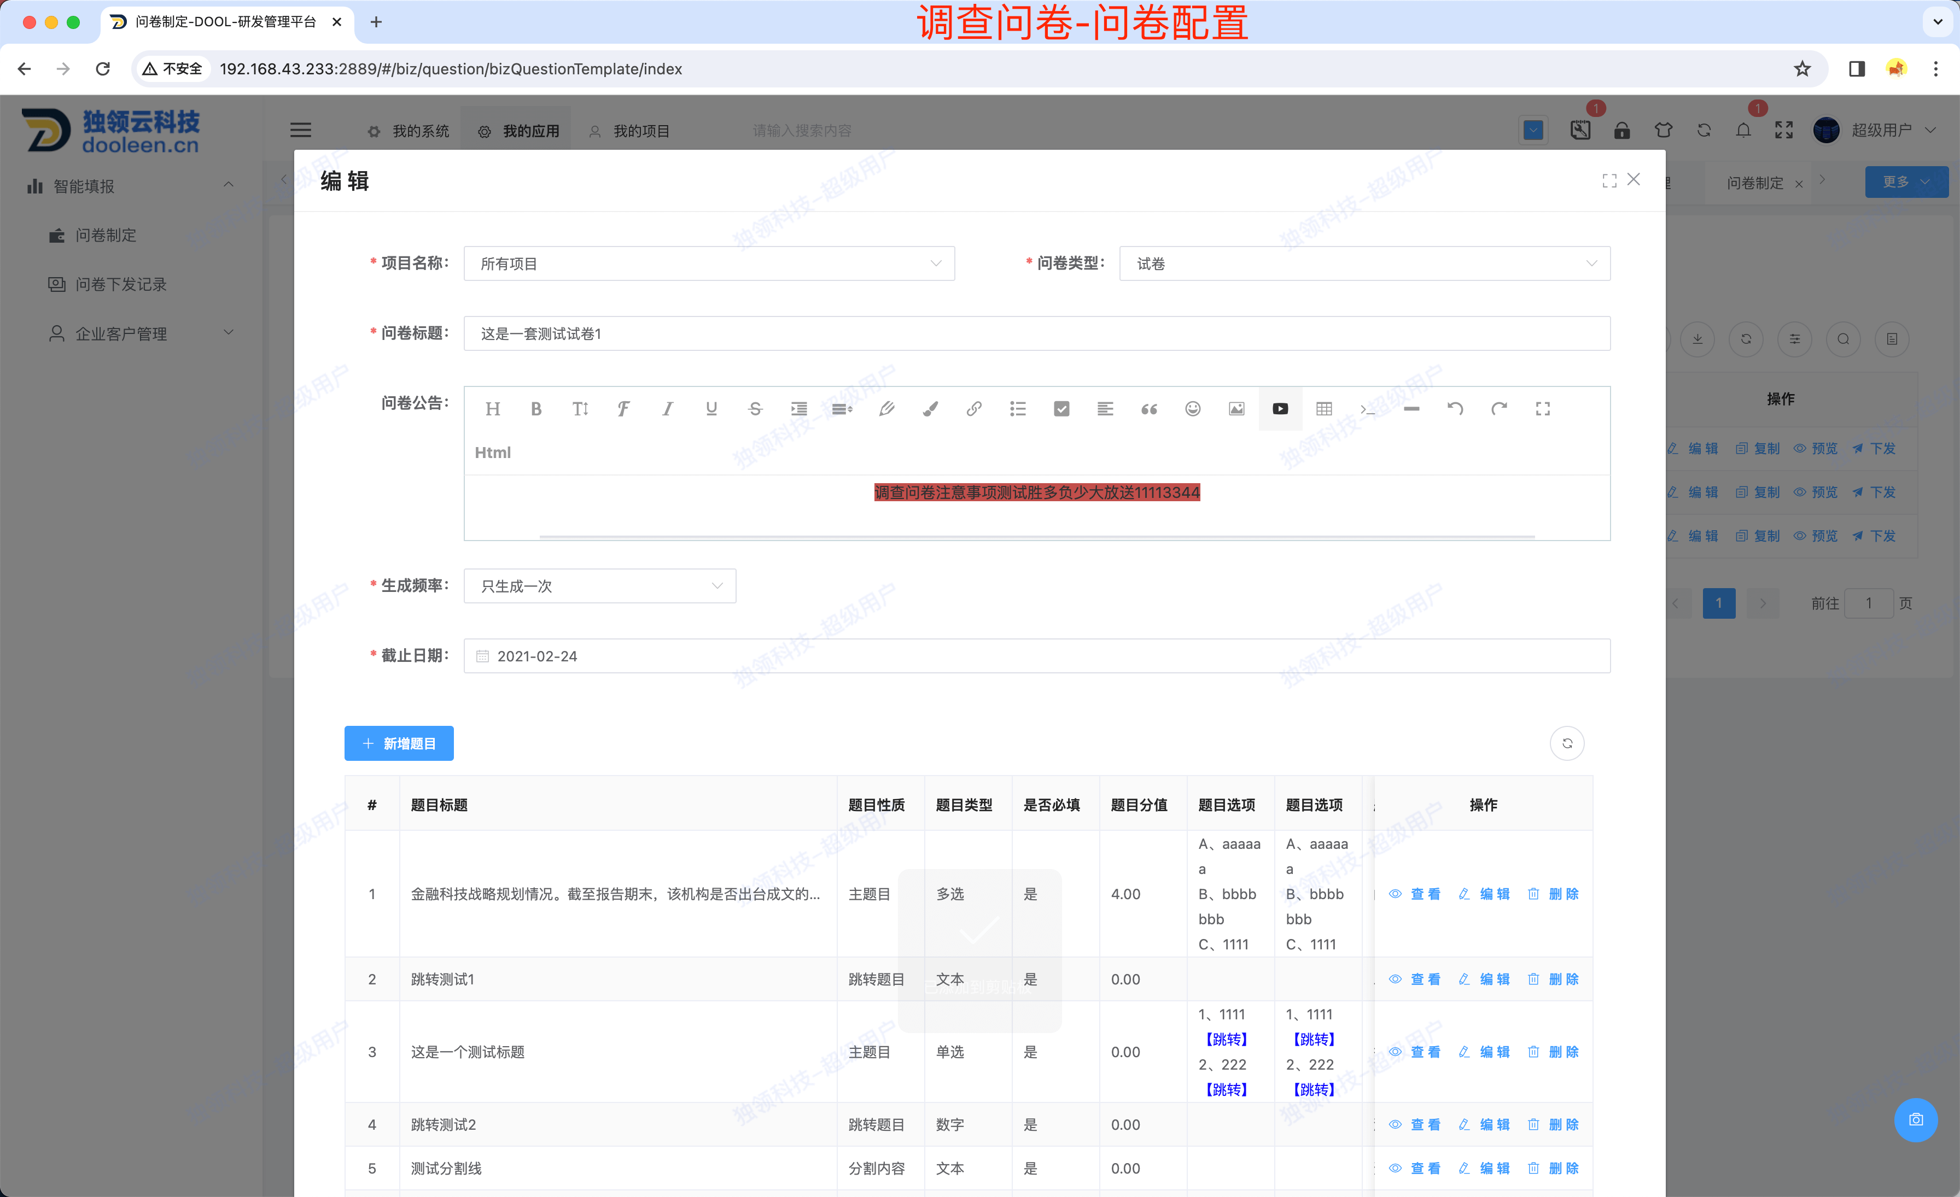The height and width of the screenshot is (1197, 1960).
Task: Open 问卷类型 dropdown showing 试卷
Action: click(1364, 264)
